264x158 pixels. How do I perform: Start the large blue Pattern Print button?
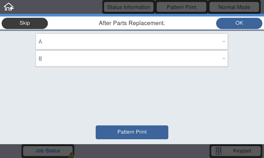tap(132, 132)
